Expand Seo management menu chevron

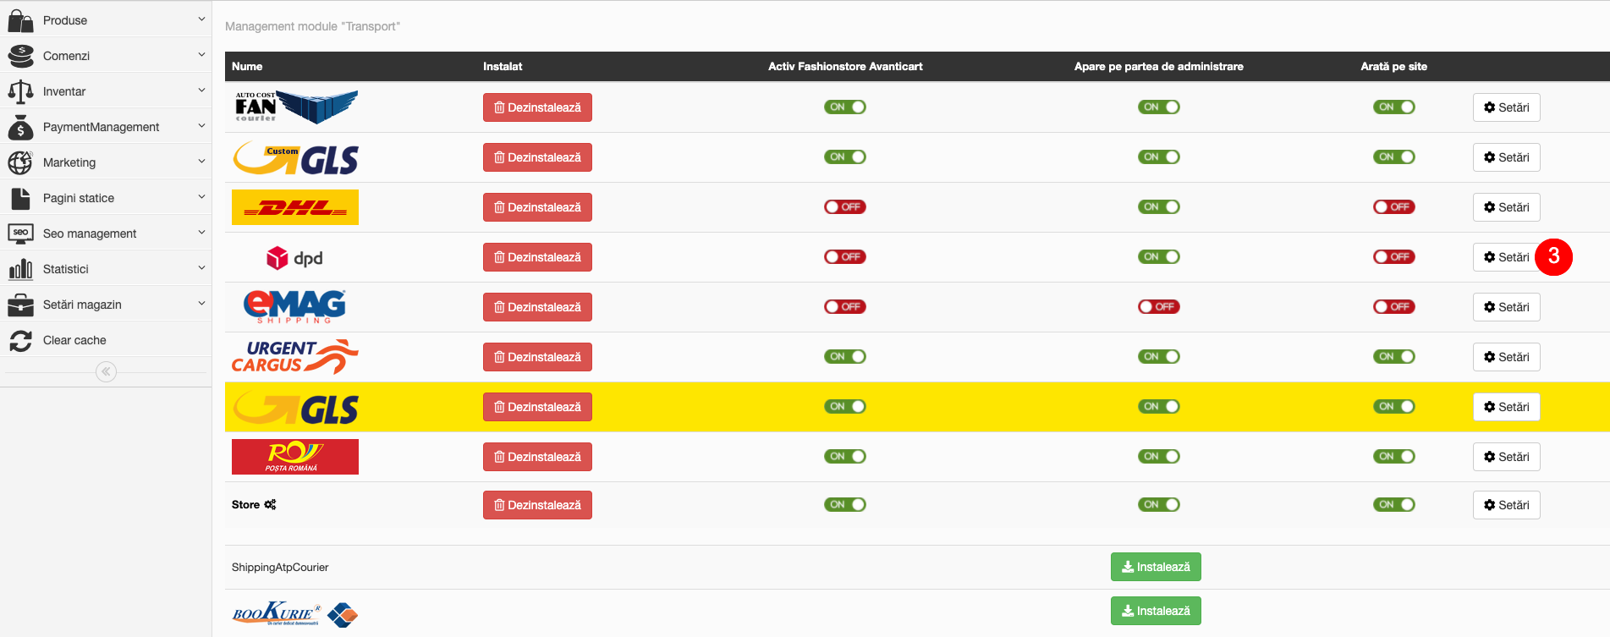pos(201,232)
